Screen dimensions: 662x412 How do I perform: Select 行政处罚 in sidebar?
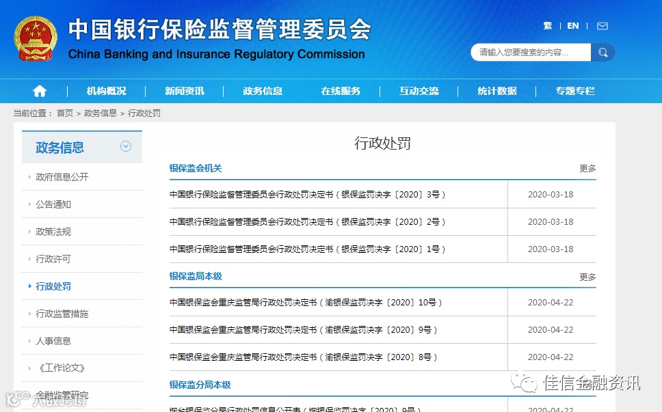[x=53, y=286]
